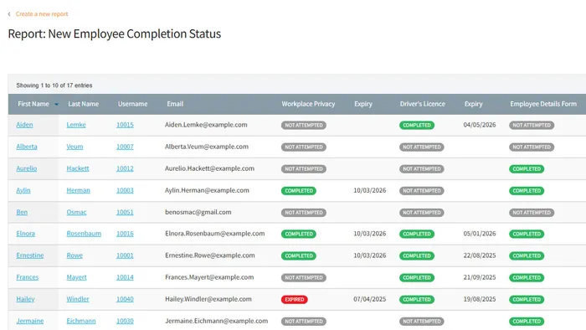This screenshot has height=330, width=586.
Task: Open the Veum last name link
Action: pyautogui.click(x=75, y=147)
